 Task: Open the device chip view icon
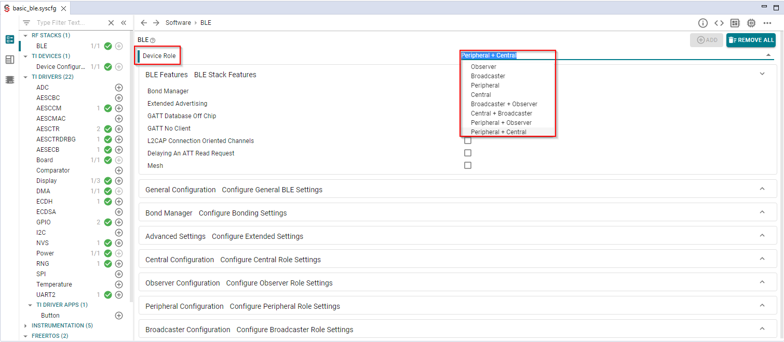point(751,23)
